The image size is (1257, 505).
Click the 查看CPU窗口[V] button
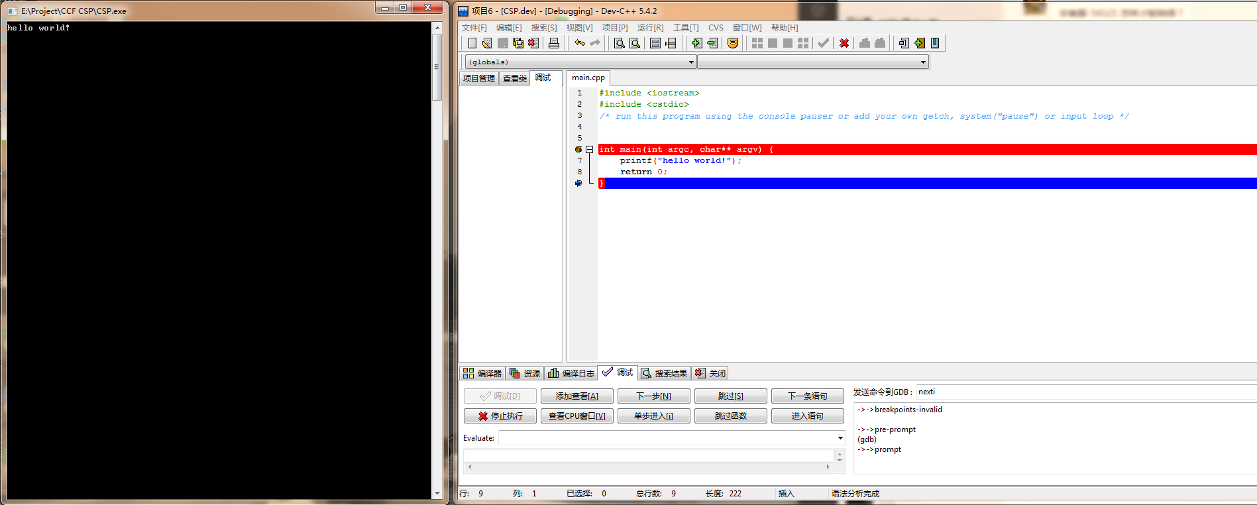click(x=577, y=416)
